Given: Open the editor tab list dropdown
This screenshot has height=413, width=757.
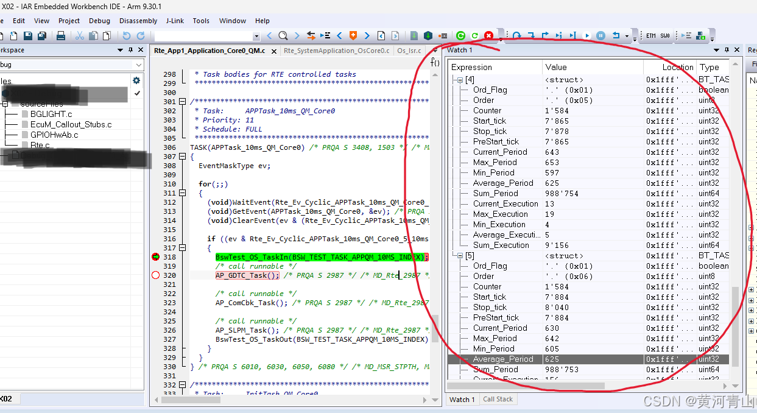Looking at the screenshot, I should [435, 51].
